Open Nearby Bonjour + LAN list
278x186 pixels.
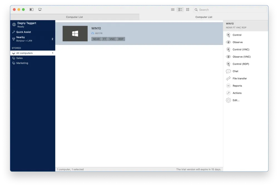33,39
